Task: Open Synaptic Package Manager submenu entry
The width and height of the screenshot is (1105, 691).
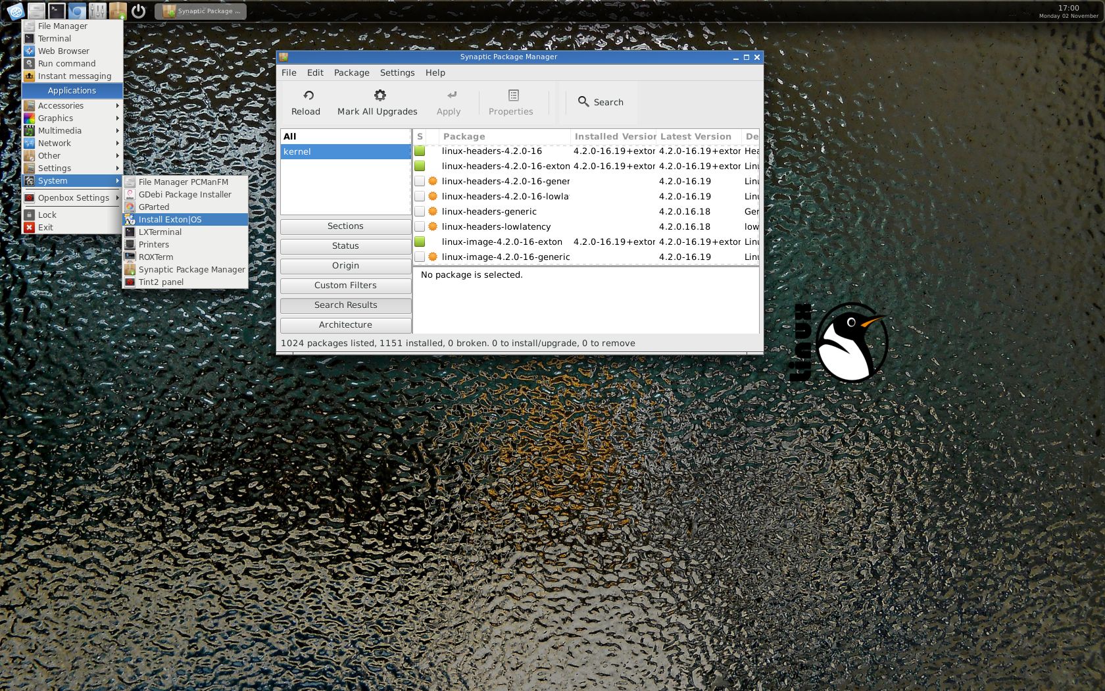Action: pyautogui.click(x=185, y=270)
